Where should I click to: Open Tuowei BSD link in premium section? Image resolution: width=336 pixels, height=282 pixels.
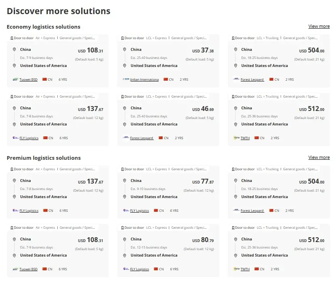pos(28,269)
